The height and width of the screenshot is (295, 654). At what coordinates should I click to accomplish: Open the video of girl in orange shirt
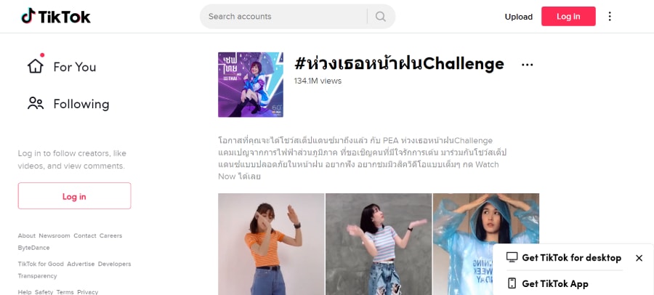coord(271,244)
